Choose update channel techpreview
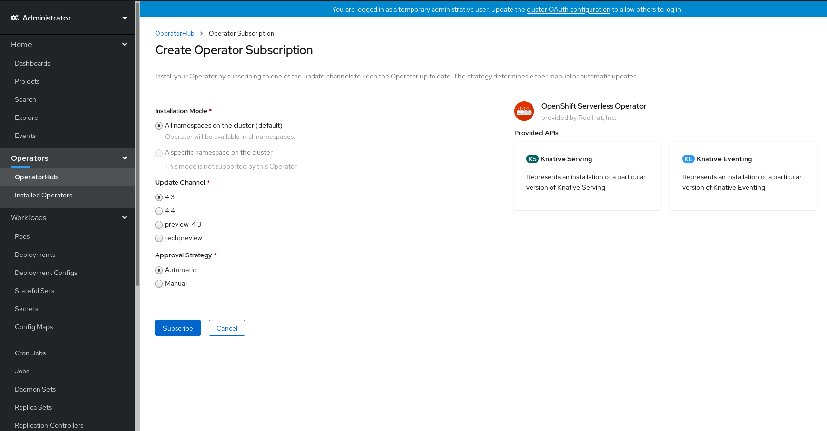827x431 pixels. click(159, 238)
